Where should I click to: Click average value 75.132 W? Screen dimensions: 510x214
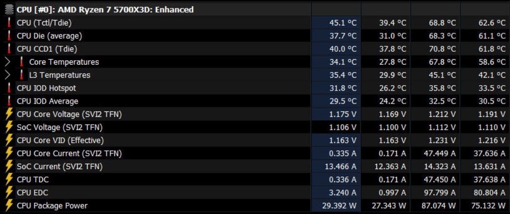click(x=489, y=206)
